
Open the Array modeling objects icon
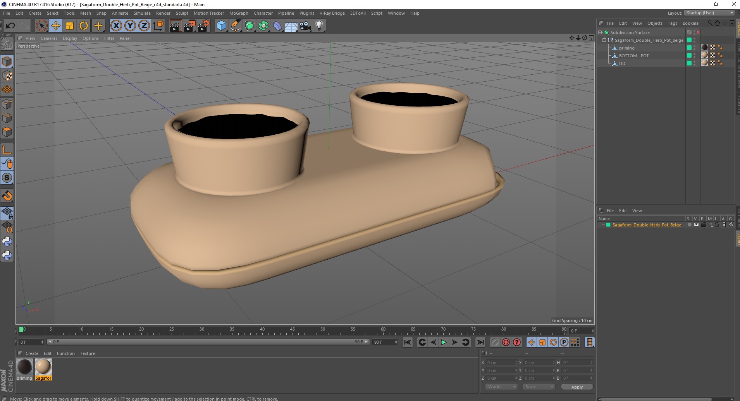(263, 26)
